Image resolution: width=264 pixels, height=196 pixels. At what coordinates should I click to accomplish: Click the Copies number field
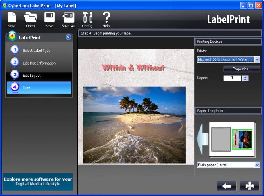(232, 78)
